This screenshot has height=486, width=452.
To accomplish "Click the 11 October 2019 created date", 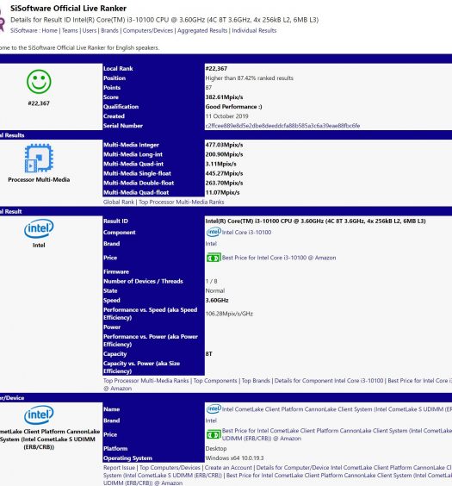I will tap(227, 116).
